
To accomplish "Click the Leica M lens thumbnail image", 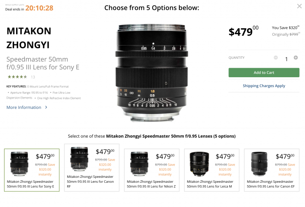I will 199,162.
